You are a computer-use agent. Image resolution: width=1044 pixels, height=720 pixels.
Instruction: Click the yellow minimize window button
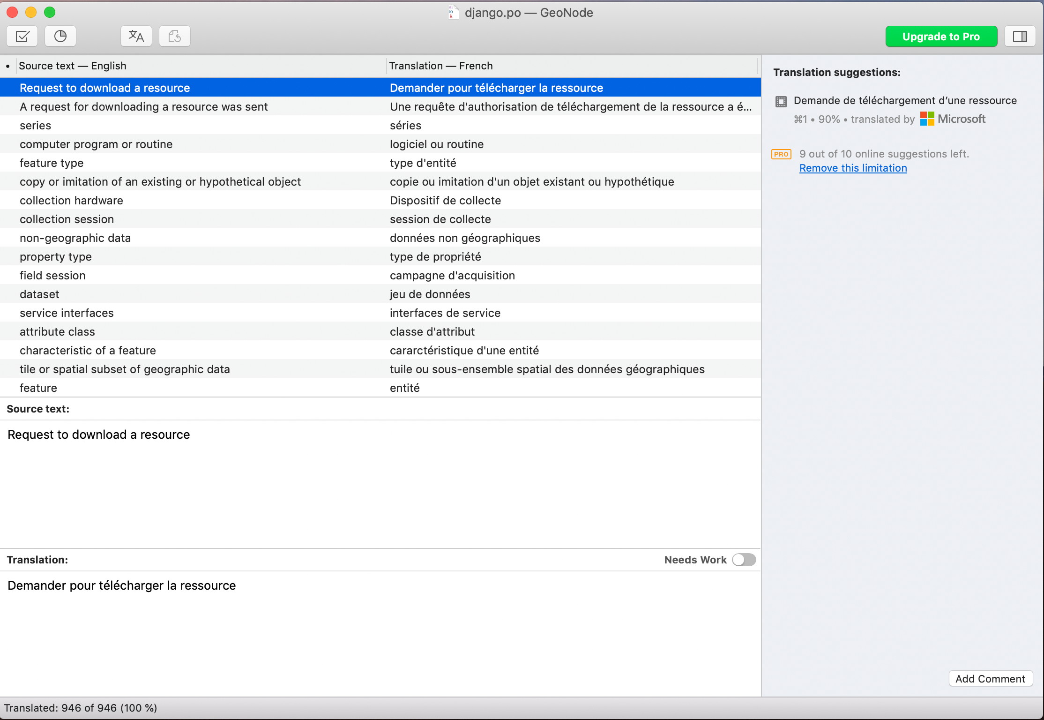(x=31, y=12)
